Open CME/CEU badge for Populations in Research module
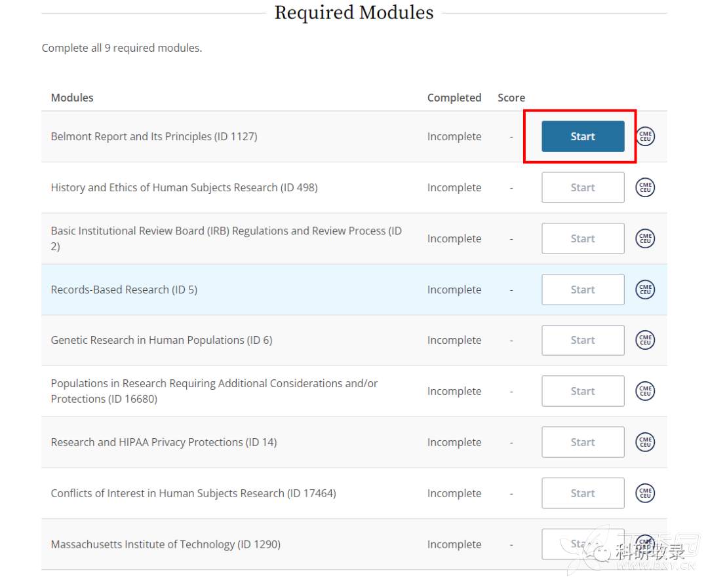 point(645,391)
